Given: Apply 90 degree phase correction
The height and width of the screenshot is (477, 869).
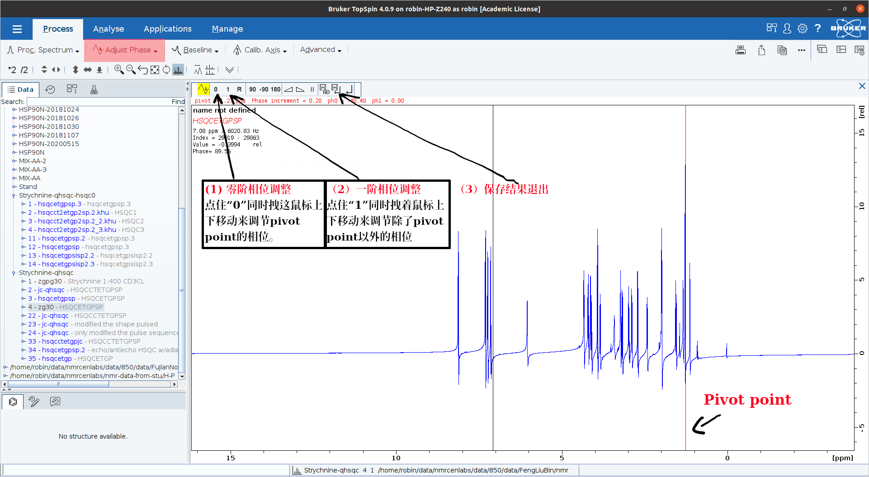Looking at the screenshot, I should click(252, 90).
